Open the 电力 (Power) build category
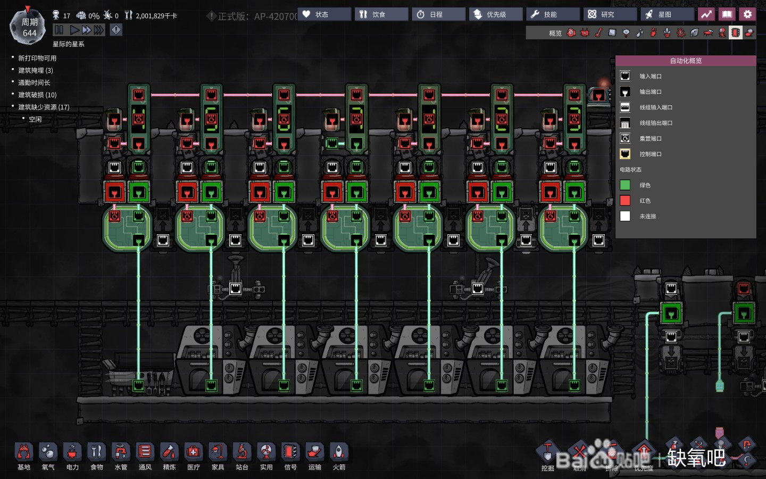 pyautogui.click(x=72, y=456)
